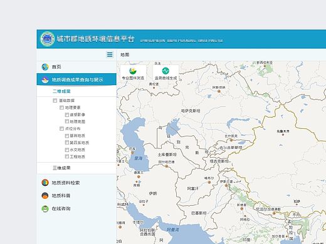Click 土库曼斯坦 label on map
This screenshot has height=244, width=326.
167,155
